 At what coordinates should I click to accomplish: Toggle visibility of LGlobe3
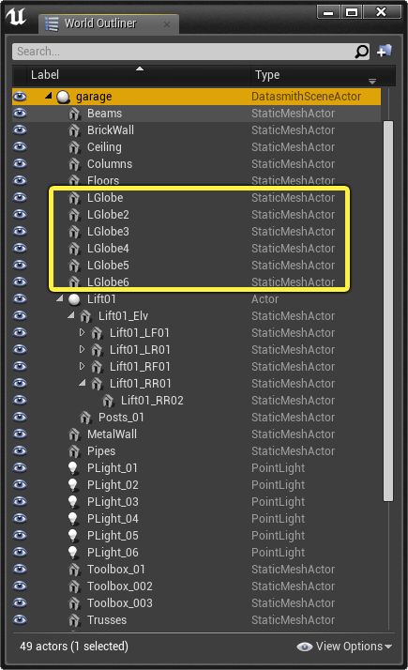(x=20, y=231)
